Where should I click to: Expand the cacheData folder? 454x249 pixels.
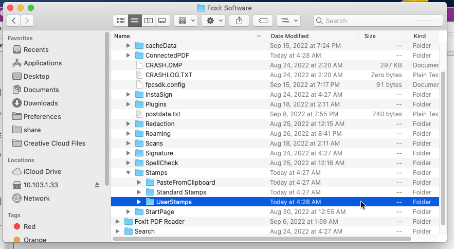click(x=128, y=45)
